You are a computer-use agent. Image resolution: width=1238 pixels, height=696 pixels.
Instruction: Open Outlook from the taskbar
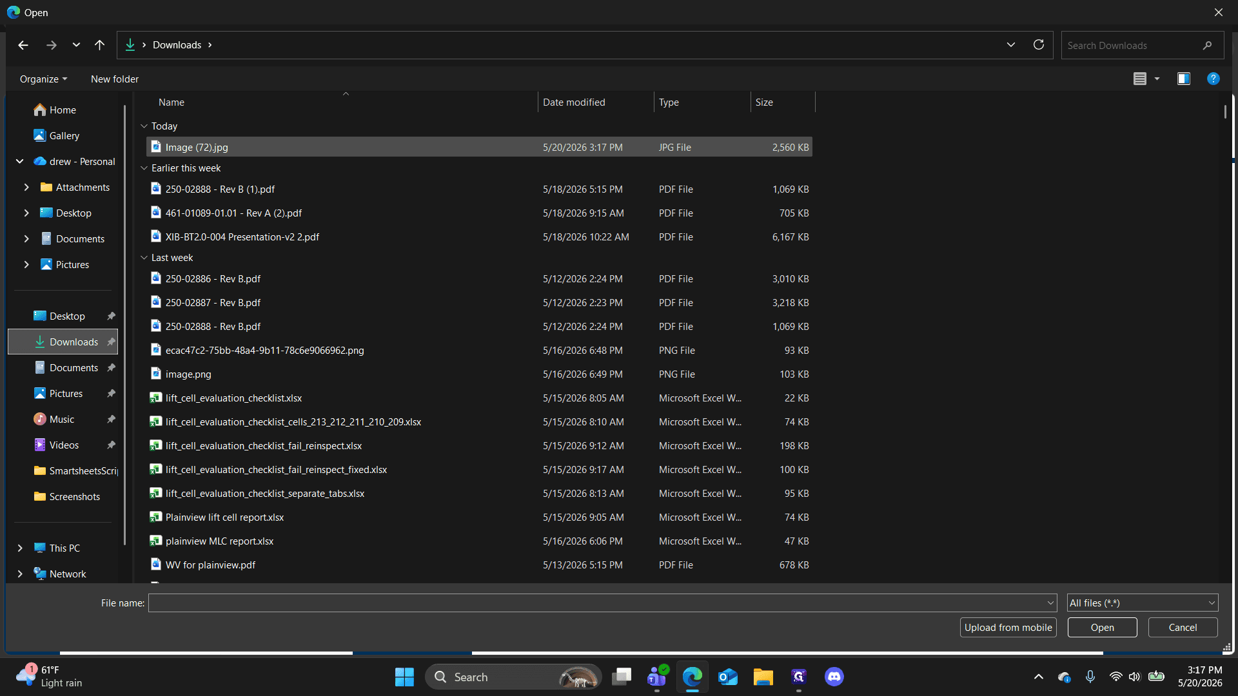tap(728, 677)
